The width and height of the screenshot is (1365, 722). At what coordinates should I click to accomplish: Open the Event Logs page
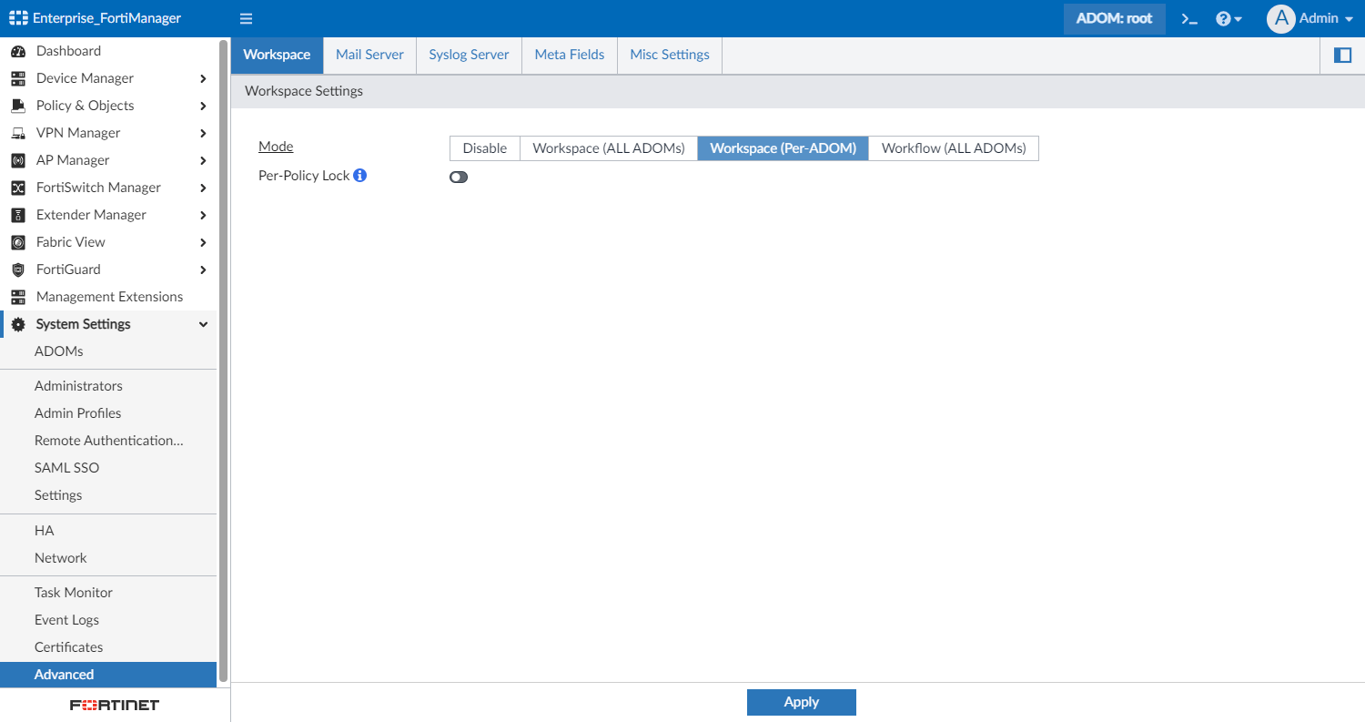pyautogui.click(x=66, y=619)
